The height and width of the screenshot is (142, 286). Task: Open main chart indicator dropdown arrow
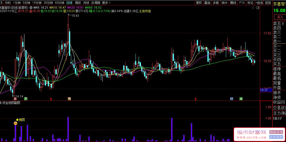31,8
